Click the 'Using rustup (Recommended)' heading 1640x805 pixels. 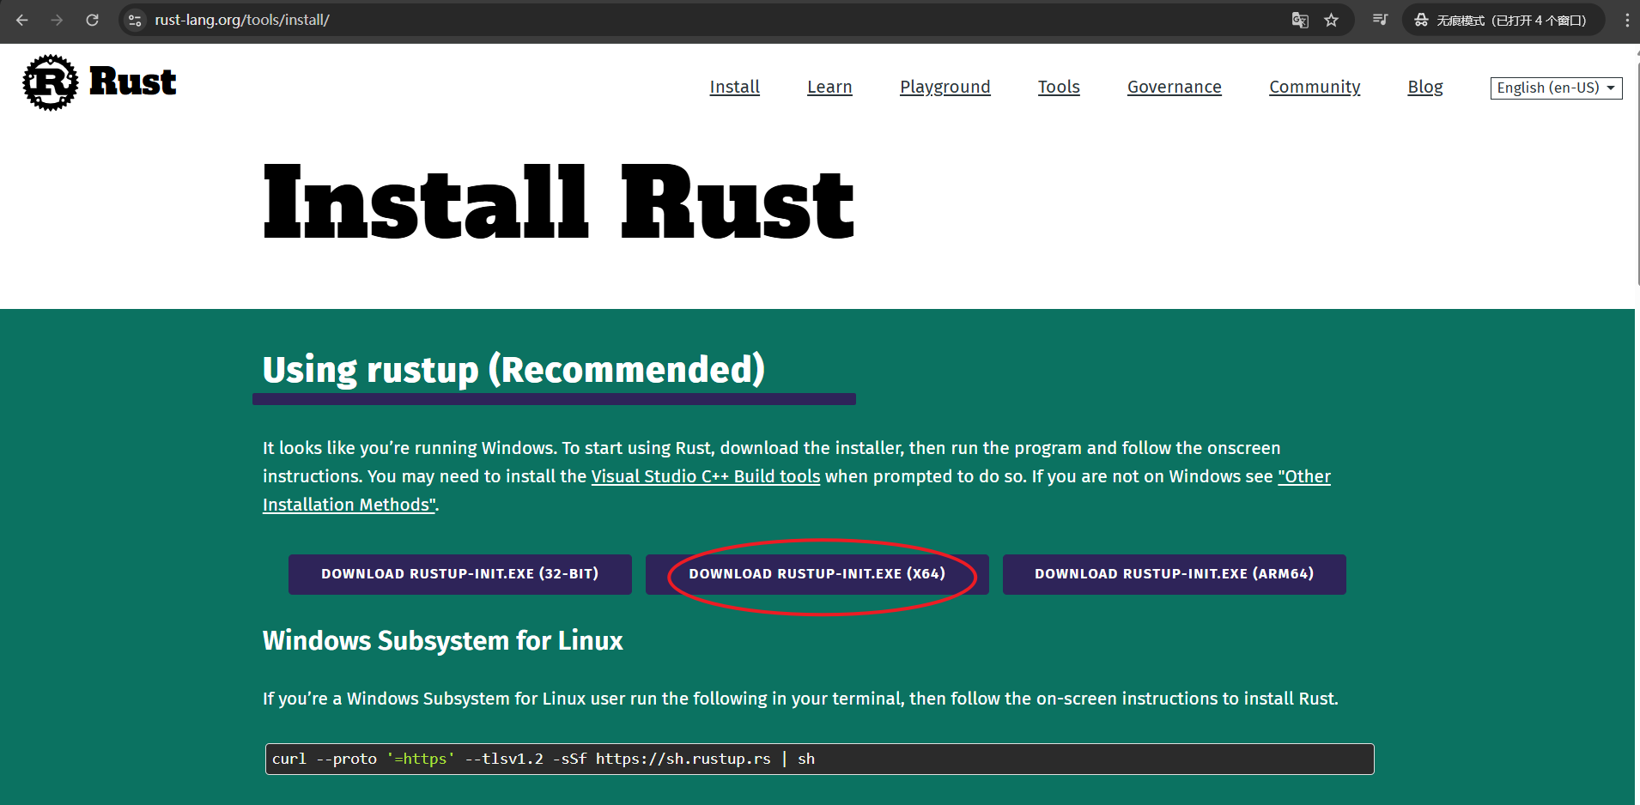513,370
